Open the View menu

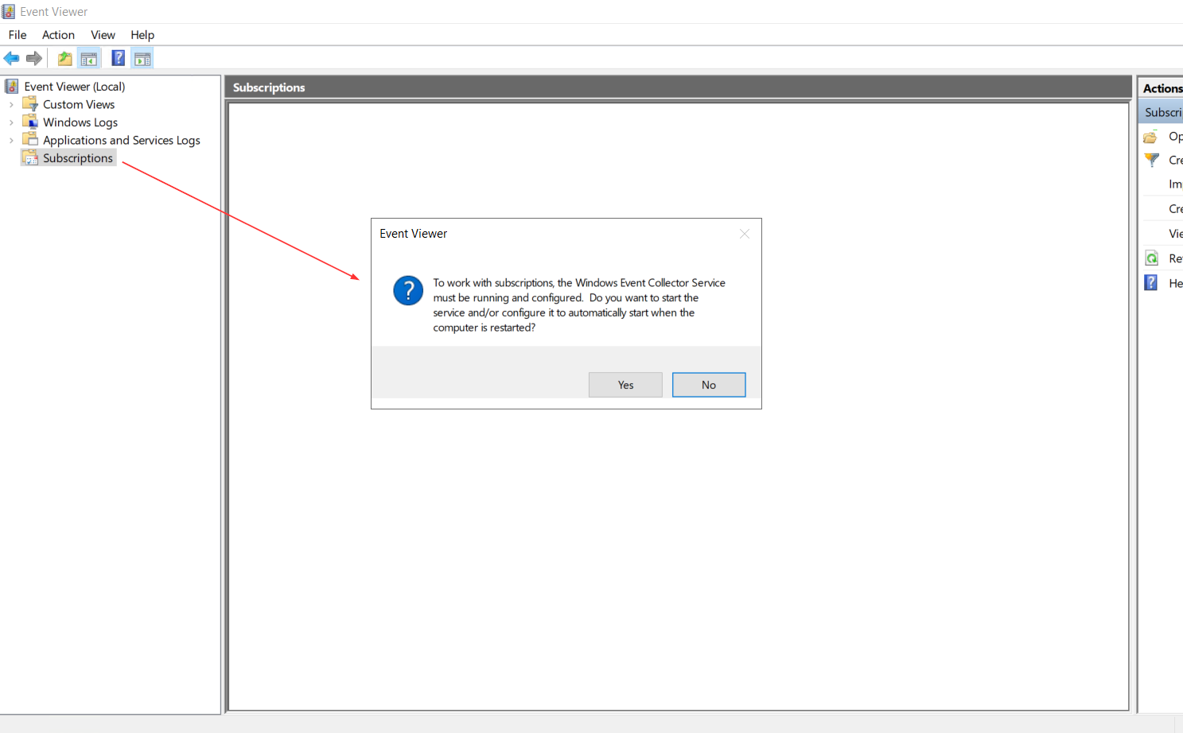point(103,35)
